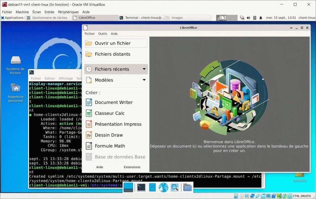Image resolution: width=316 pixels, height=199 pixels.
Task: Click the power manager battery icon
Action: pyautogui.click(x=255, y=18)
